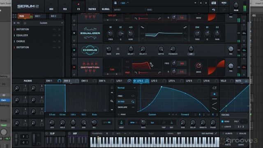Viewport: 263px width, 148px height.
Task: Switch to the GLOBAL tab
Action: tap(106, 7)
